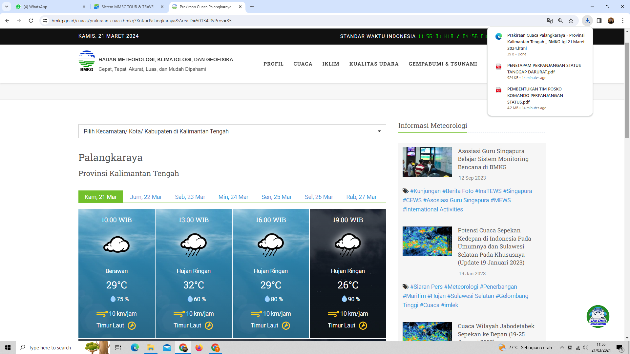Toggle the Chrome downloads icon
630x354 pixels.
tap(587, 21)
